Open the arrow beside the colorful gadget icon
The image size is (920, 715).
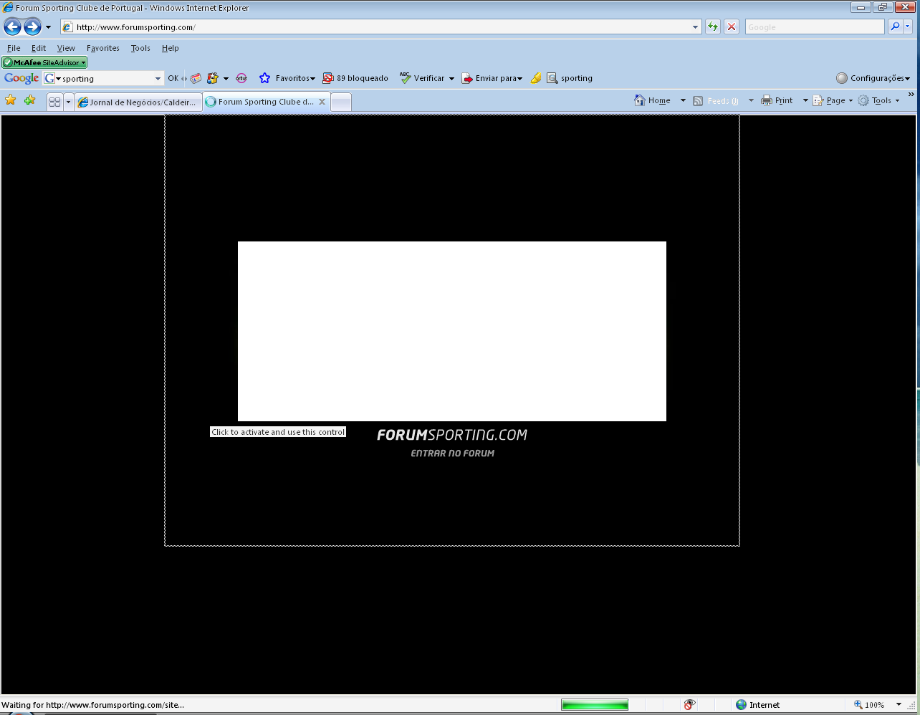click(226, 79)
